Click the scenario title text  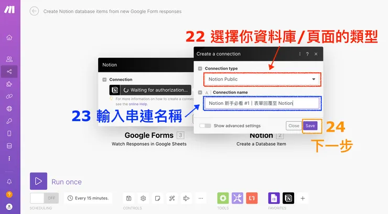tap(112, 12)
